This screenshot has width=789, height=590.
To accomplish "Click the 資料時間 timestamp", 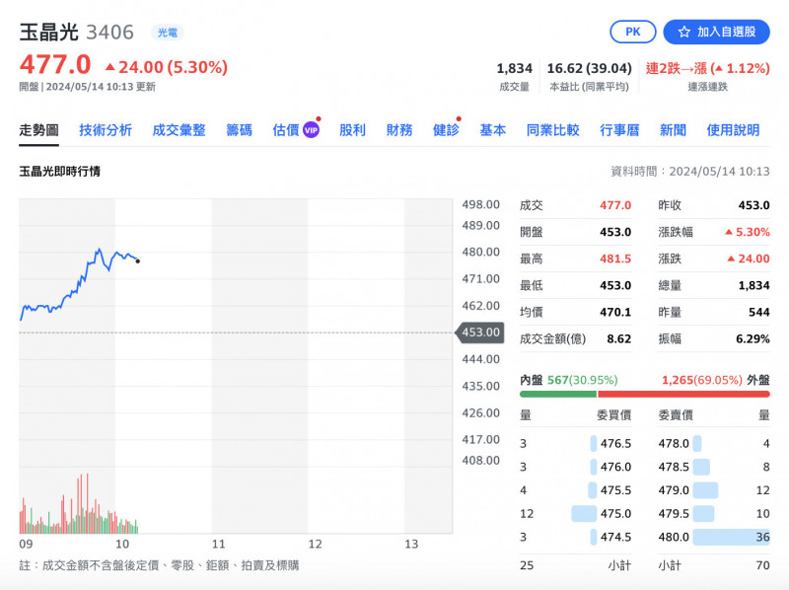I will [689, 172].
